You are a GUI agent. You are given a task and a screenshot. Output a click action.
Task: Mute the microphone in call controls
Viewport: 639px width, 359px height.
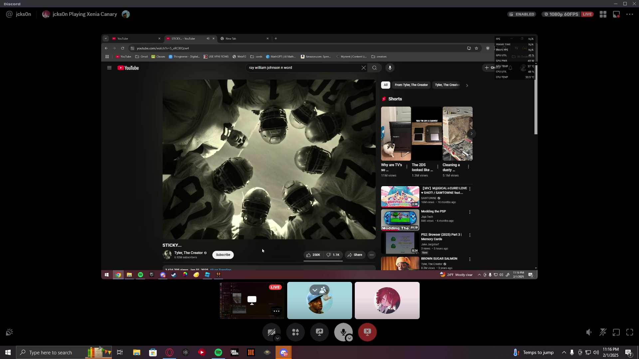point(343,332)
